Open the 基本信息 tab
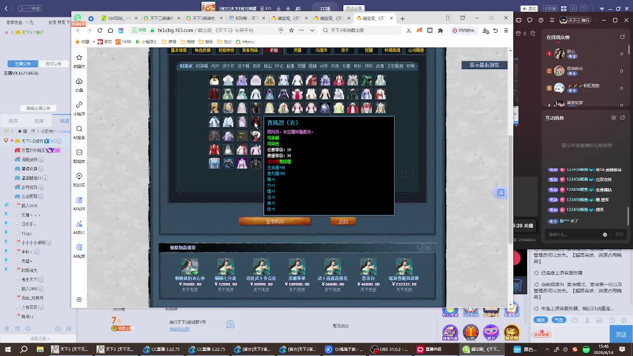Viewport: 633px width, 356px height. pyautogui.click(x=179, y=50)
